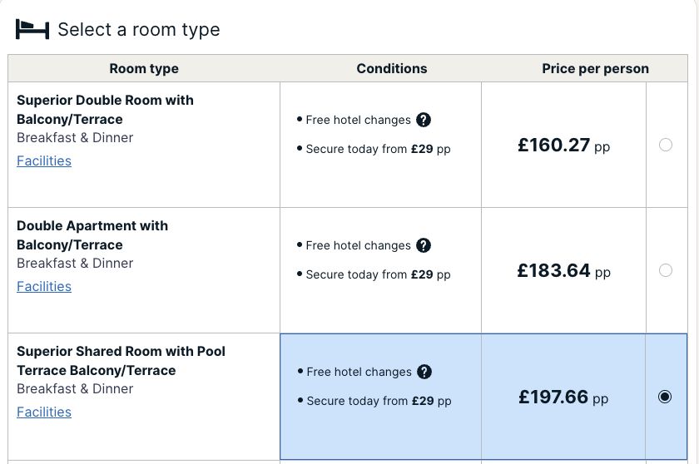Click Superior Shared Room with Pool Terrace title
Viewport: 699px width, 464px height.
tap(121, 361)
